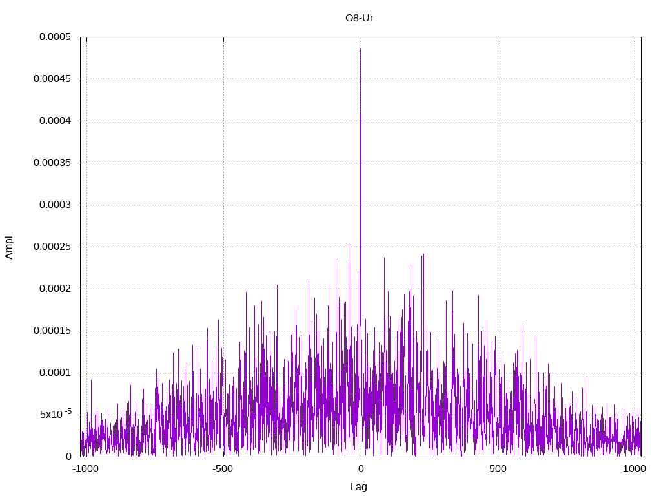
Task: Click y-axis tick label 0.0005
Action: (56, 37)
